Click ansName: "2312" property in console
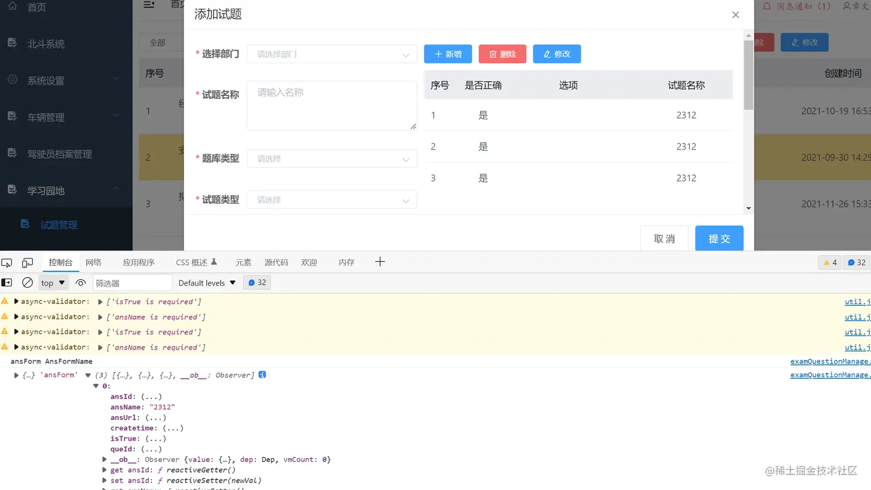 click(142, 407)
